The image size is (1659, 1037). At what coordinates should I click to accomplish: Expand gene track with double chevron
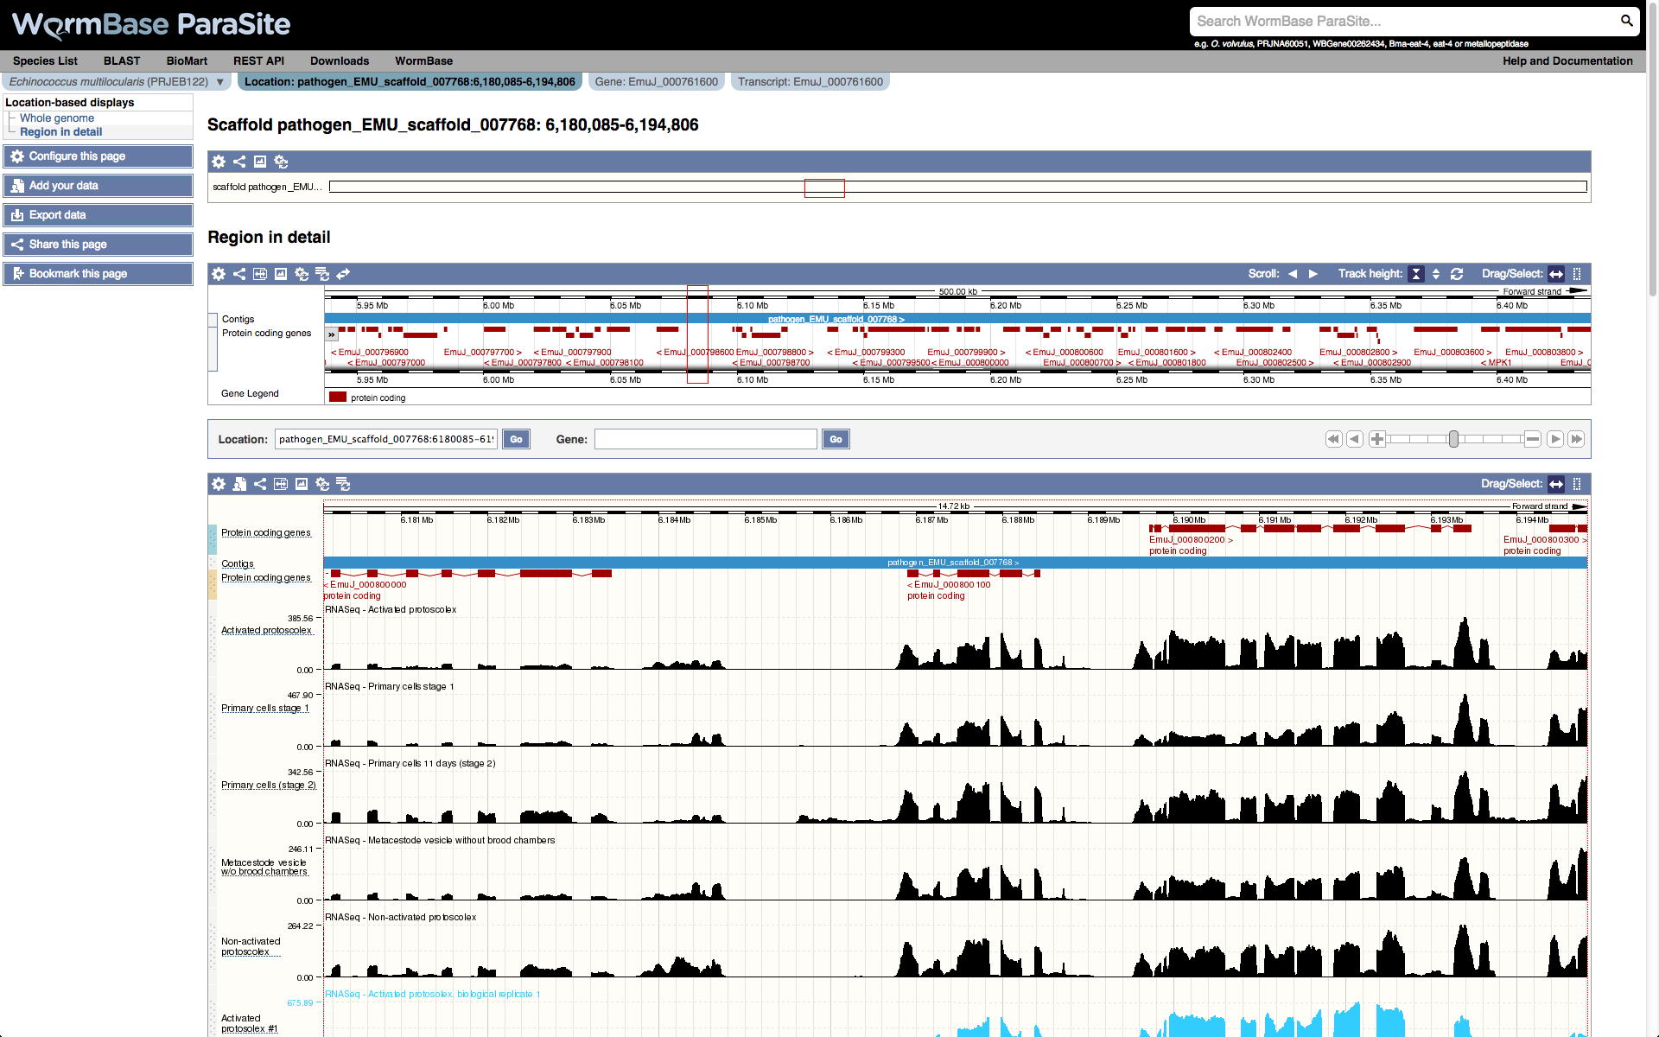(331, 334)
